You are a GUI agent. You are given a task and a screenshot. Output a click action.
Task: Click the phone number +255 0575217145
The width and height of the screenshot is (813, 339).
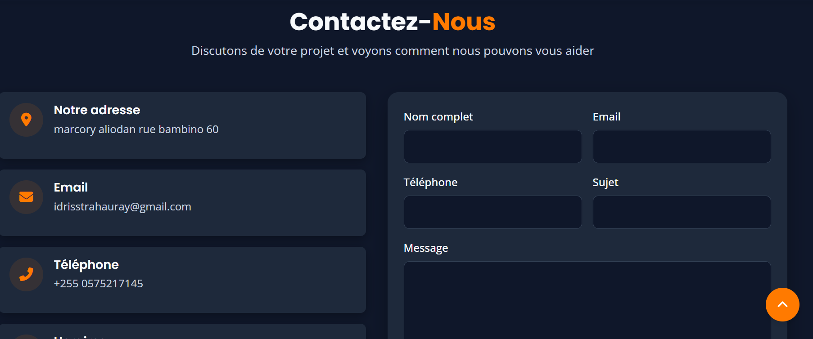pos(98,284)
